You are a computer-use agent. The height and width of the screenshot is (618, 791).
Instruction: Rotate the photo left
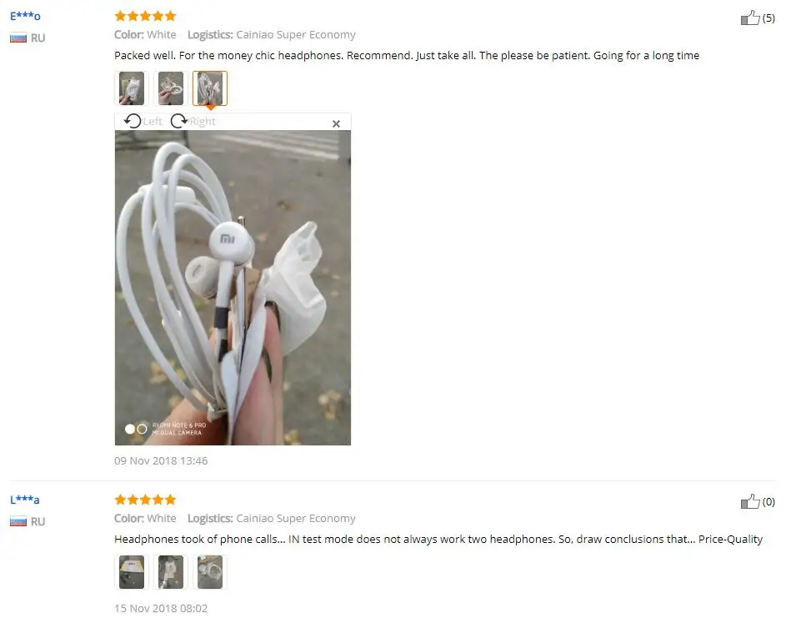tap(143, 121)
